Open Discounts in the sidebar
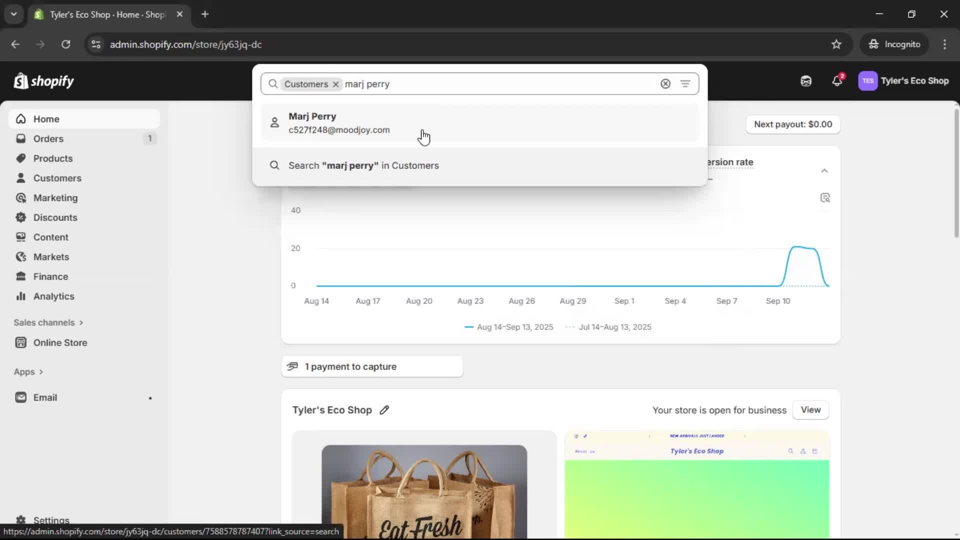 click(x=84, y=217)
